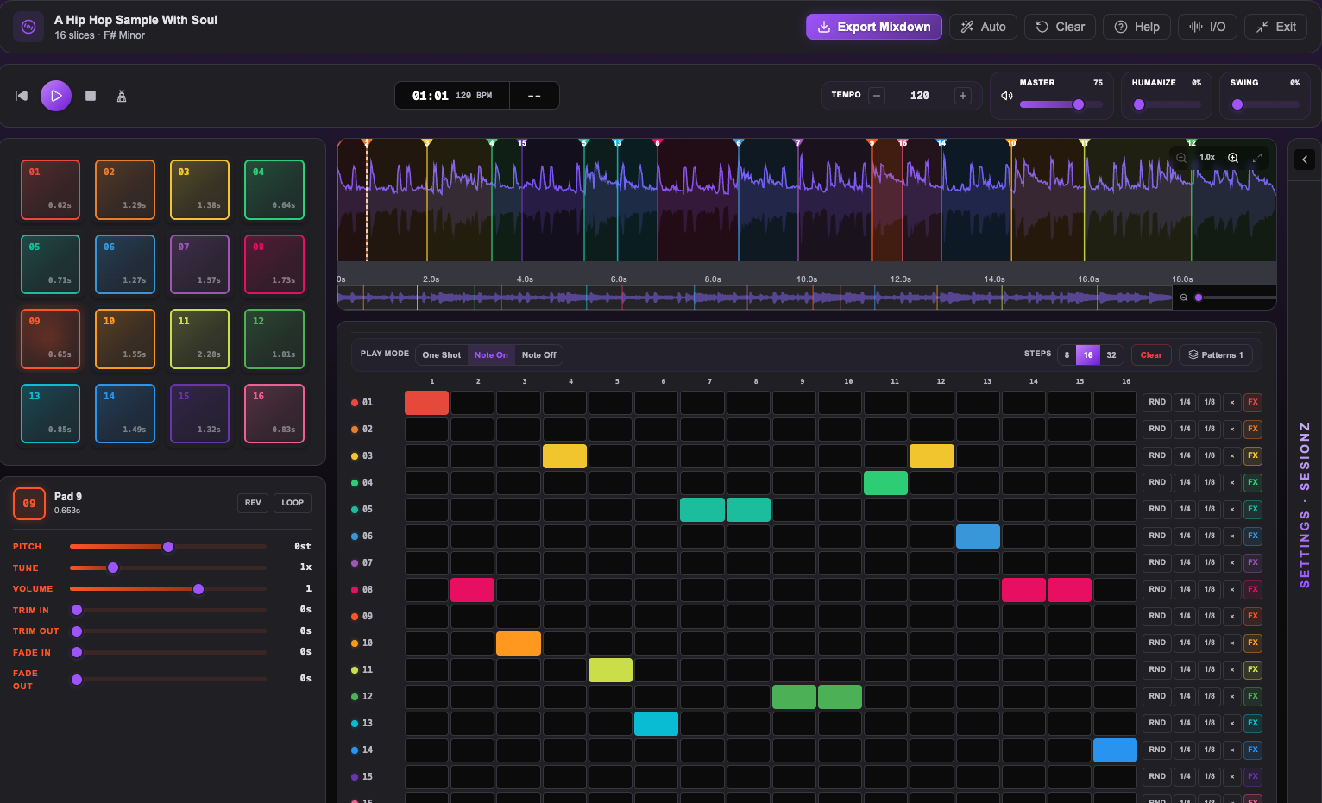Select Note Off play mode
This screenshot has height=803, width=1322.
coord(539,354)
